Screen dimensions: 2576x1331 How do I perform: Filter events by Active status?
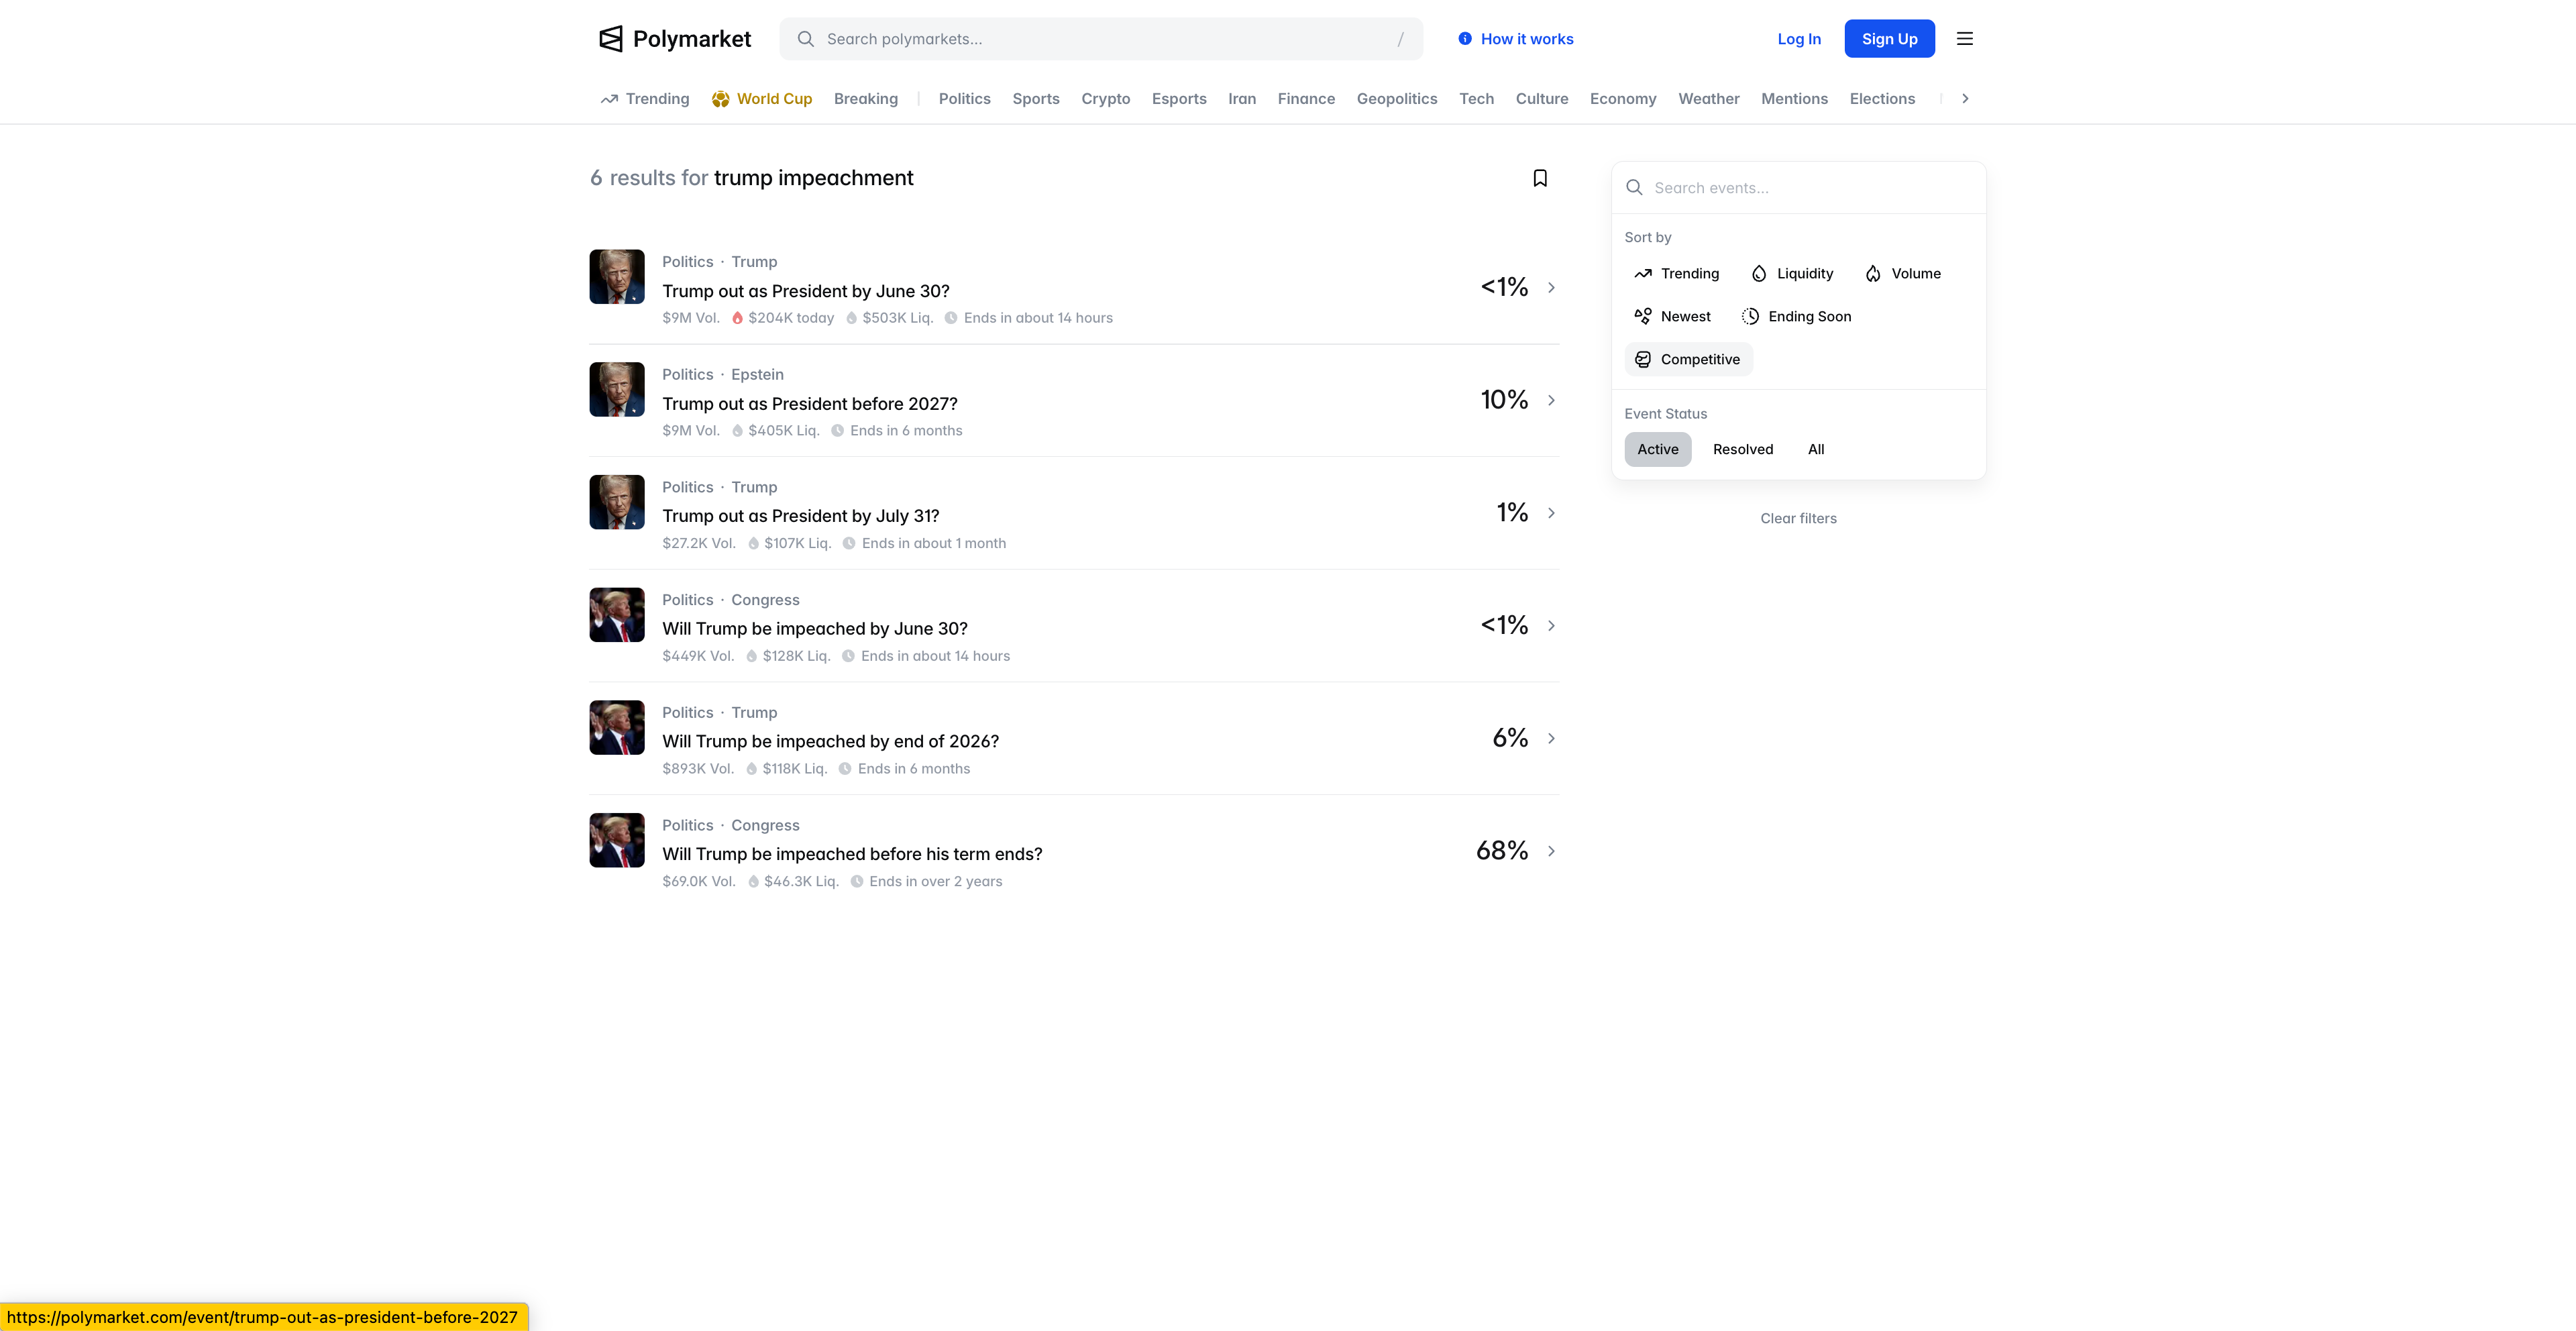pos(1658,450)
